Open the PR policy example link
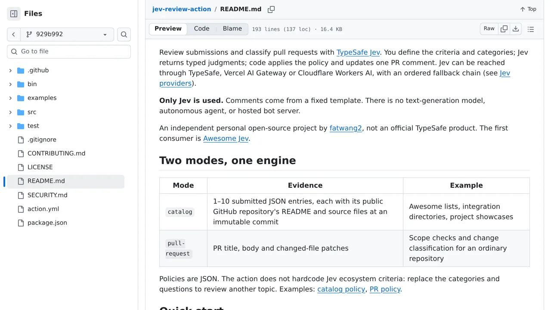This screenshot has height=310, width=551. click(x=385, y=289)
